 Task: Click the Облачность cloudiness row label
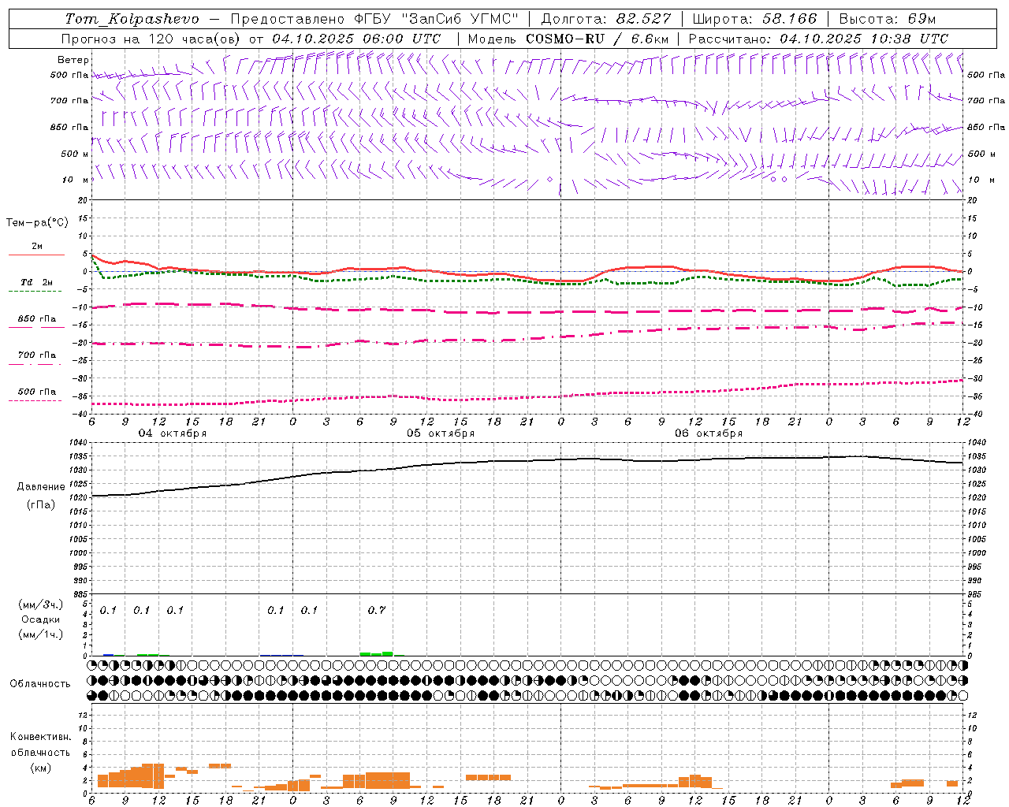coord(40,683)
